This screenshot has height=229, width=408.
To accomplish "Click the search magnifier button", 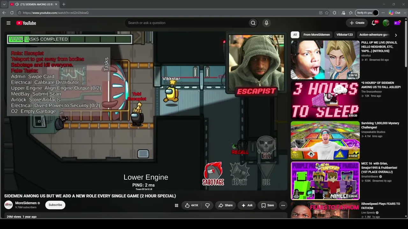I will tap(253, 23).
